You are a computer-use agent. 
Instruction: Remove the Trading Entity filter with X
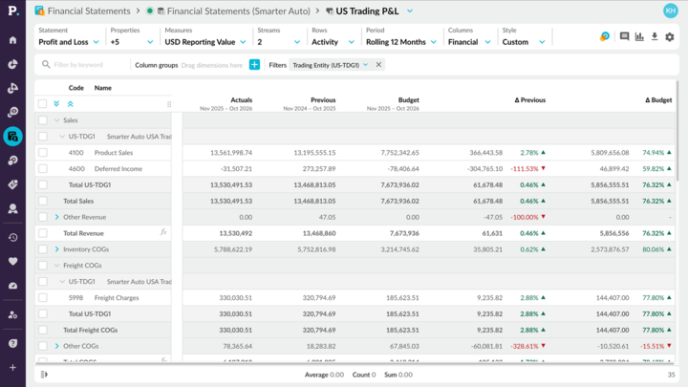pyautogui.click(x=378, y=65)
